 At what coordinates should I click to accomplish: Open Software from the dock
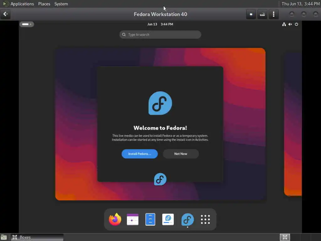[168, 219]
